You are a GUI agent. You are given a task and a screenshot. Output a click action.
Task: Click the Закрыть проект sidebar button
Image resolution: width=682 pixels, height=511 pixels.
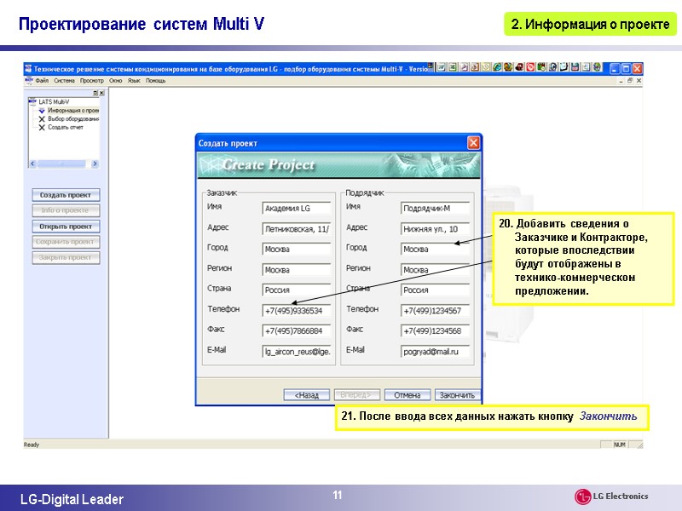coord(66,258)
